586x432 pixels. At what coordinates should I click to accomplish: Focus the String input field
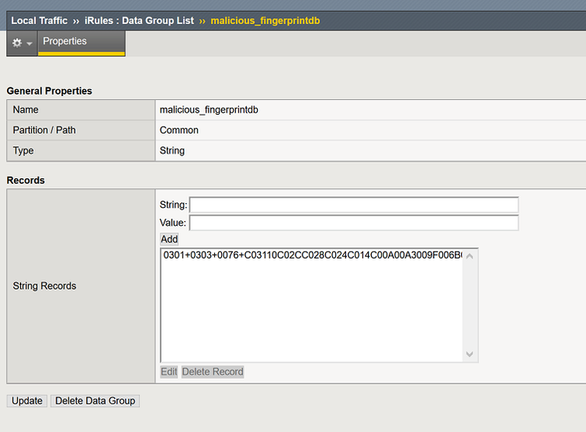[x=354, y=205]
